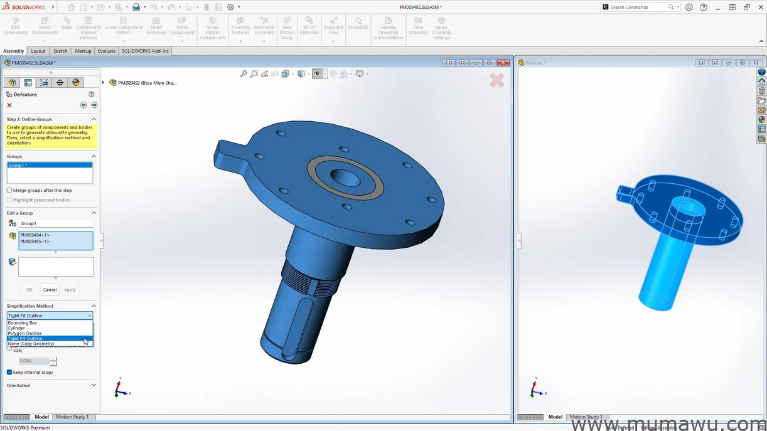
Task: Enable Merge groups after this step
Action: (8, 190)
